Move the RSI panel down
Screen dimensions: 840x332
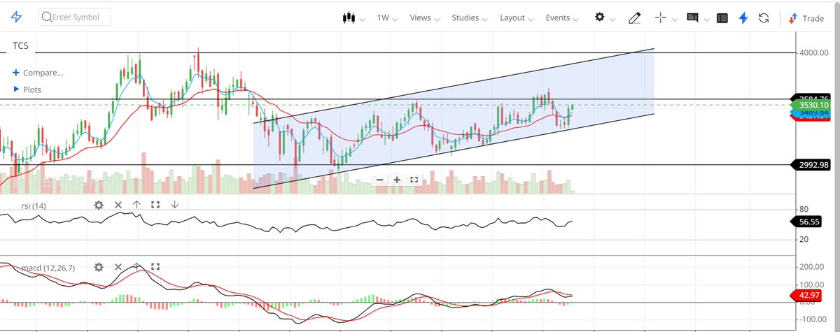coord(174,205)
